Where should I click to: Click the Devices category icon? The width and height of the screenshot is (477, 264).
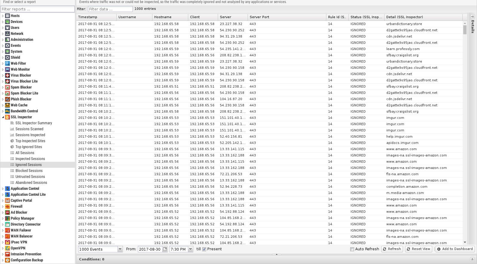[x=7, y=22]
